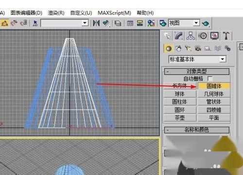Image resolution: width=243 pixels, height=175 pixels.
Task: Open the Layer Manager icon
Action: tap(118, 23)
